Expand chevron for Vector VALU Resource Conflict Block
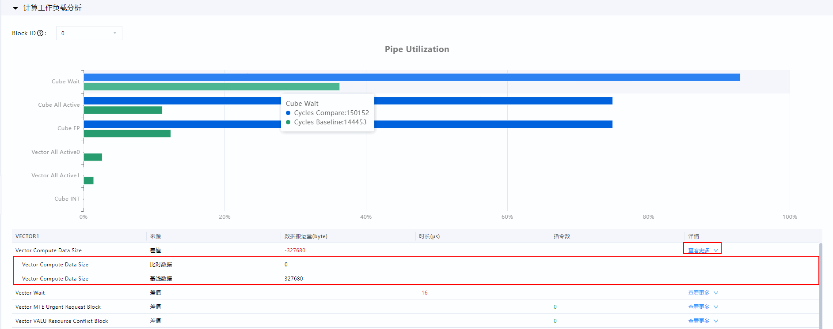The image size is (833, 329). tap(716, 321)
